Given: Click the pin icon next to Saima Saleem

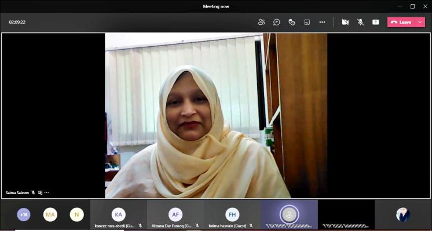Looking at the screenshot, I should coord(40,192).
